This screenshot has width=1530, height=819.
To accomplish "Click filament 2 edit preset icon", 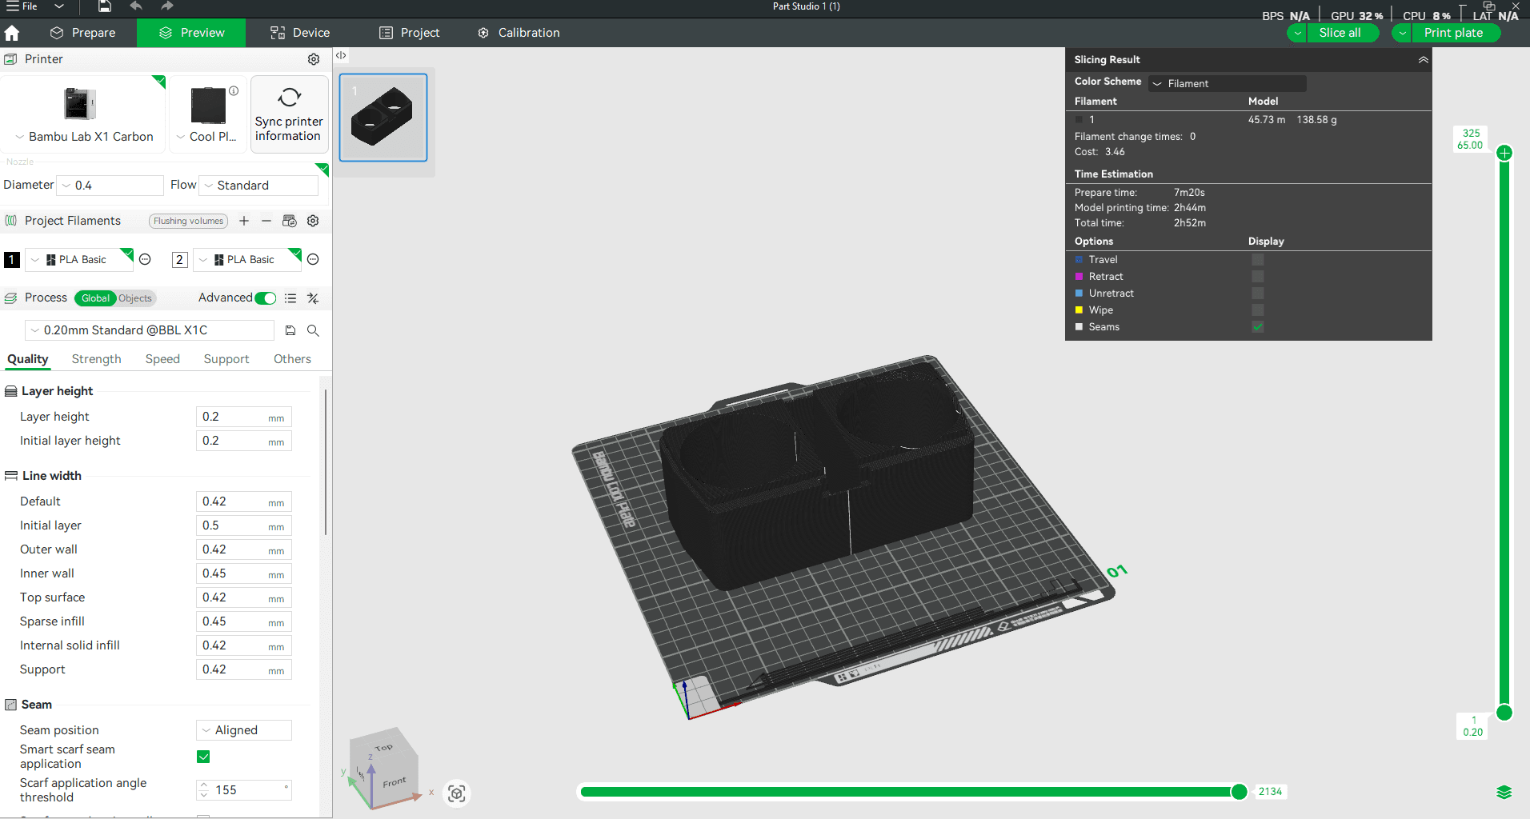I will tap(313, 259).
